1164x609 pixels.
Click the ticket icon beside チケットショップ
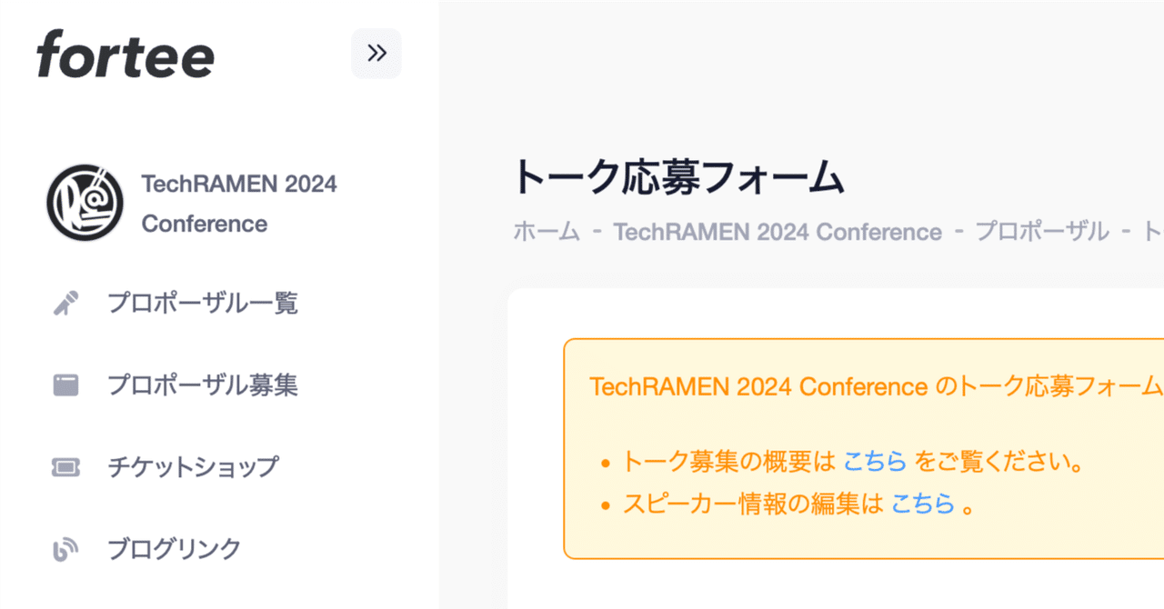pyautogui.click(x=65, y=467)
